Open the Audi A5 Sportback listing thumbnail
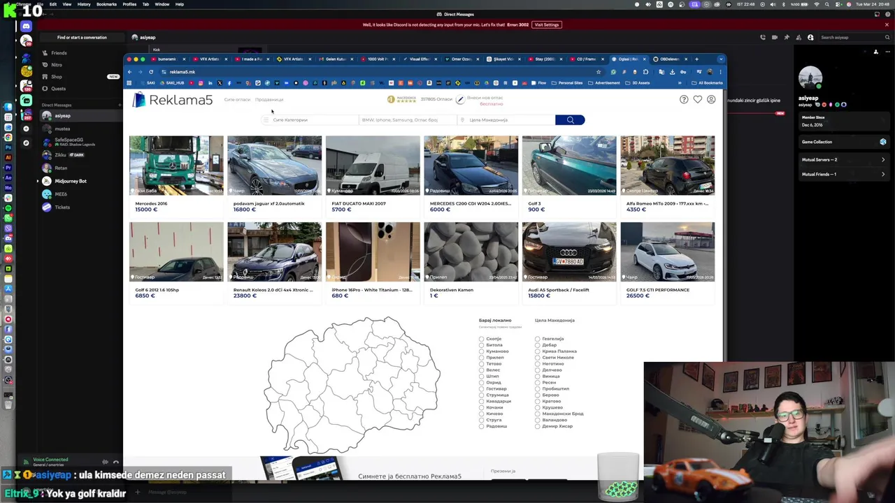895x503 pixels. [x=569, y=251]
